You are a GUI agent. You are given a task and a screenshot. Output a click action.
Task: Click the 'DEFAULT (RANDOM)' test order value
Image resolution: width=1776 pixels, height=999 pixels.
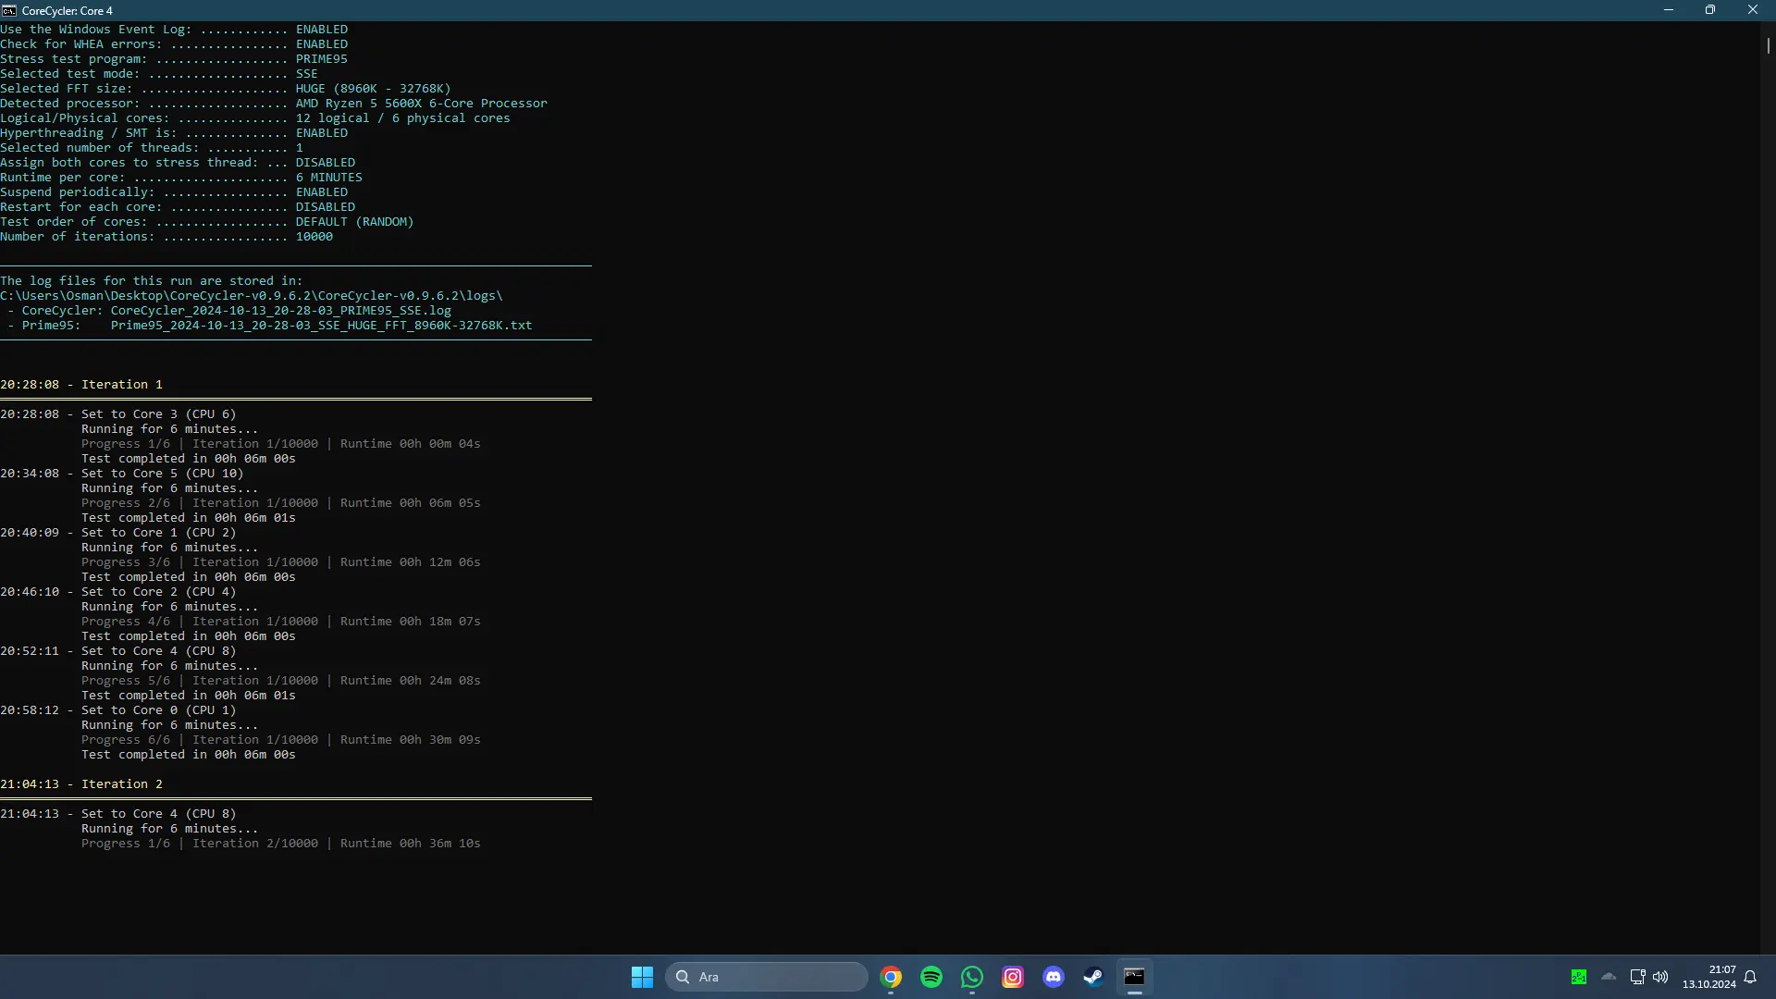[x=355, y=222]
